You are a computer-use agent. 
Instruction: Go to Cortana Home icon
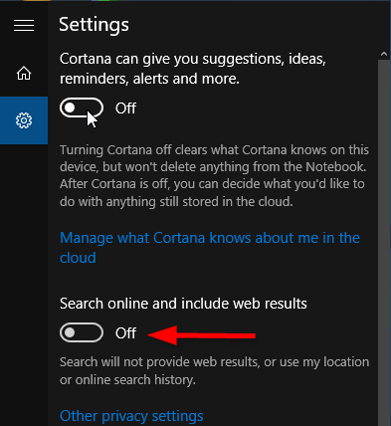click(24, 73)
